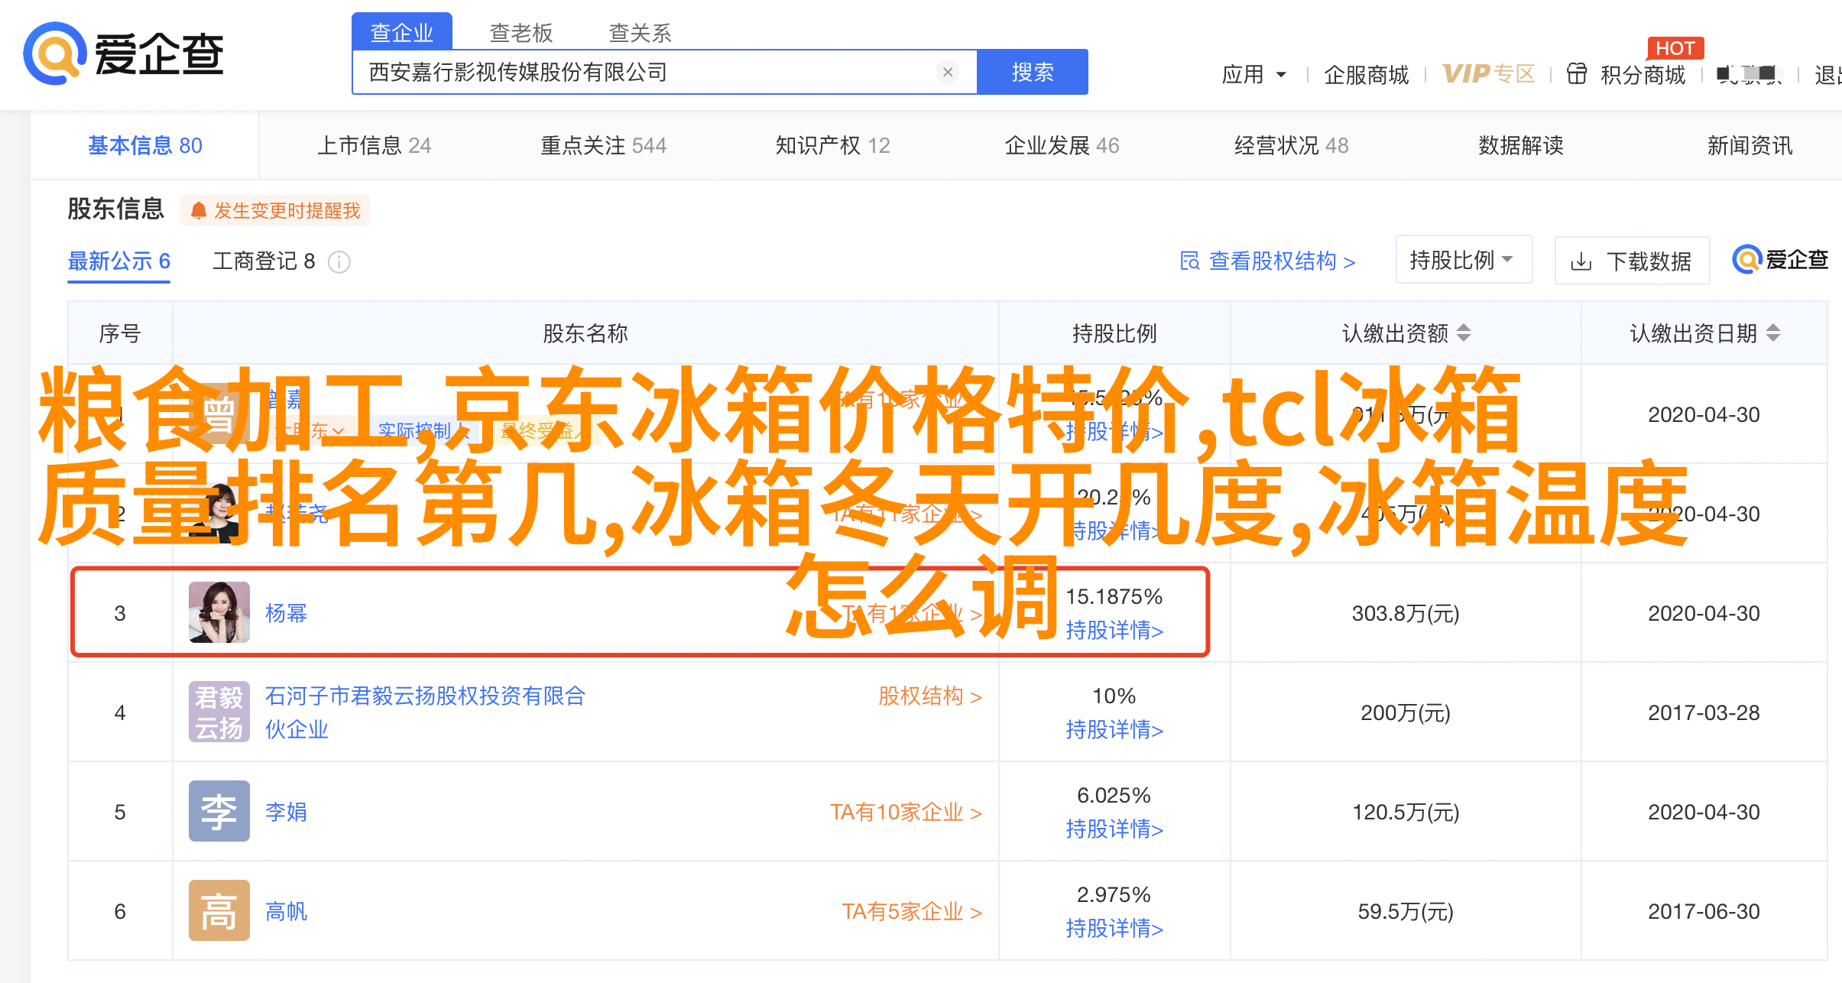Click the 303.8万(元) amount cell

tap(1406, 613)
